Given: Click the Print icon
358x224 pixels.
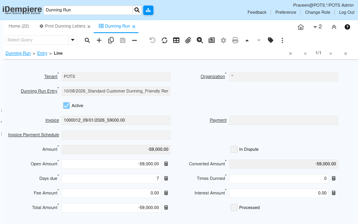Looking at the screenshot, I should tap(235, 41).
